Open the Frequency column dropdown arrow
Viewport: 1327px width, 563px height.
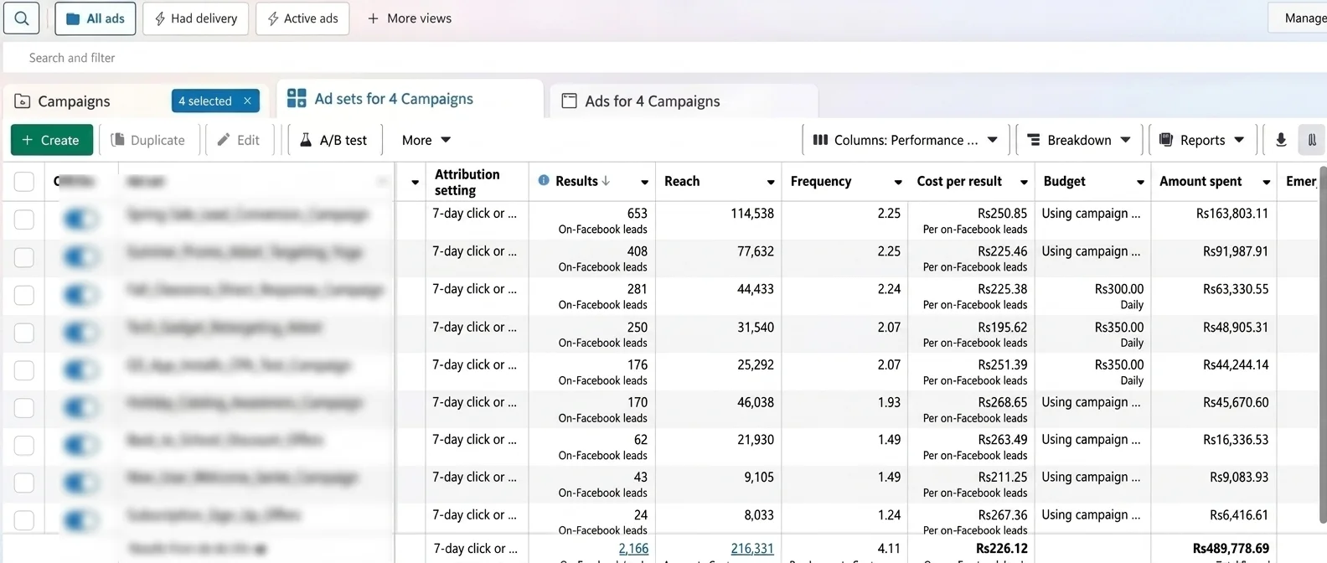click(898, 182)
